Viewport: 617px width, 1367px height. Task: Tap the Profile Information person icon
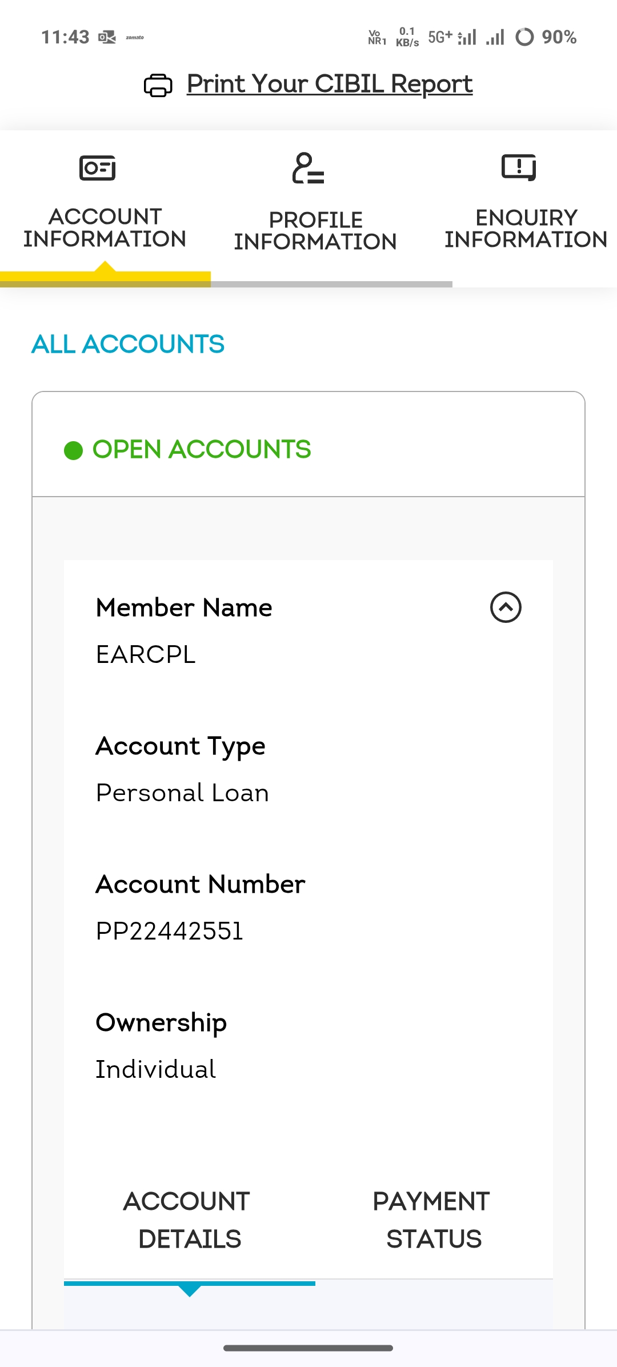coord(308,168)
